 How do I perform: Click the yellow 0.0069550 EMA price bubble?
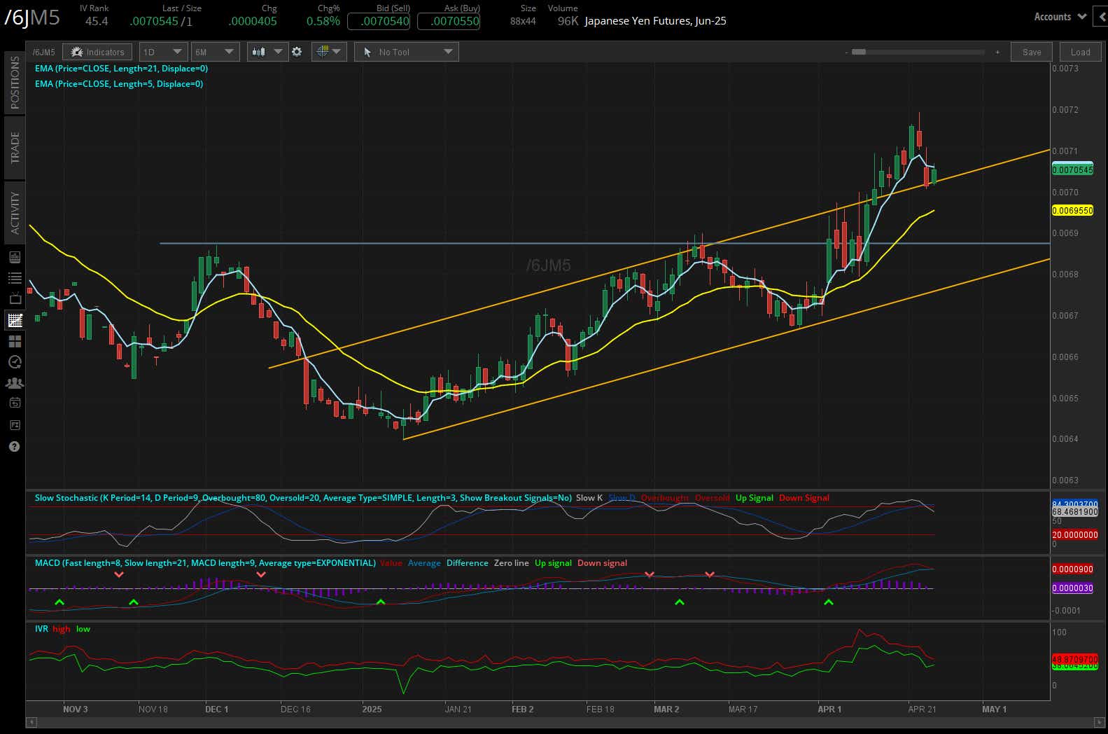pos(1072,211)
